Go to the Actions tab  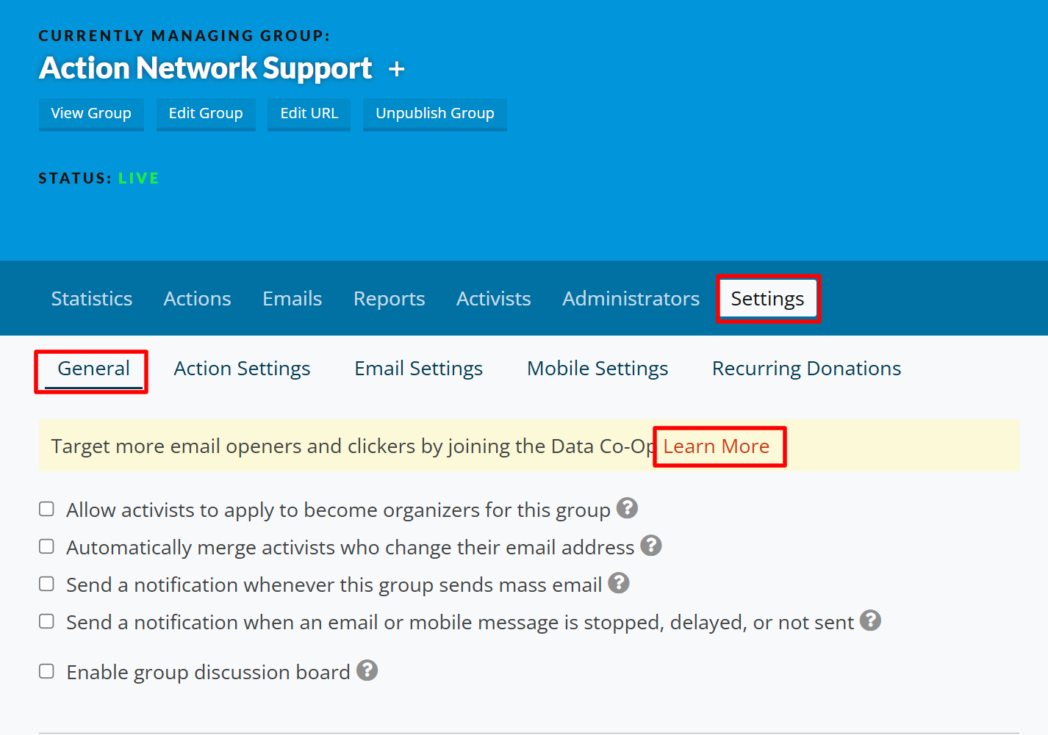[198, 299]
